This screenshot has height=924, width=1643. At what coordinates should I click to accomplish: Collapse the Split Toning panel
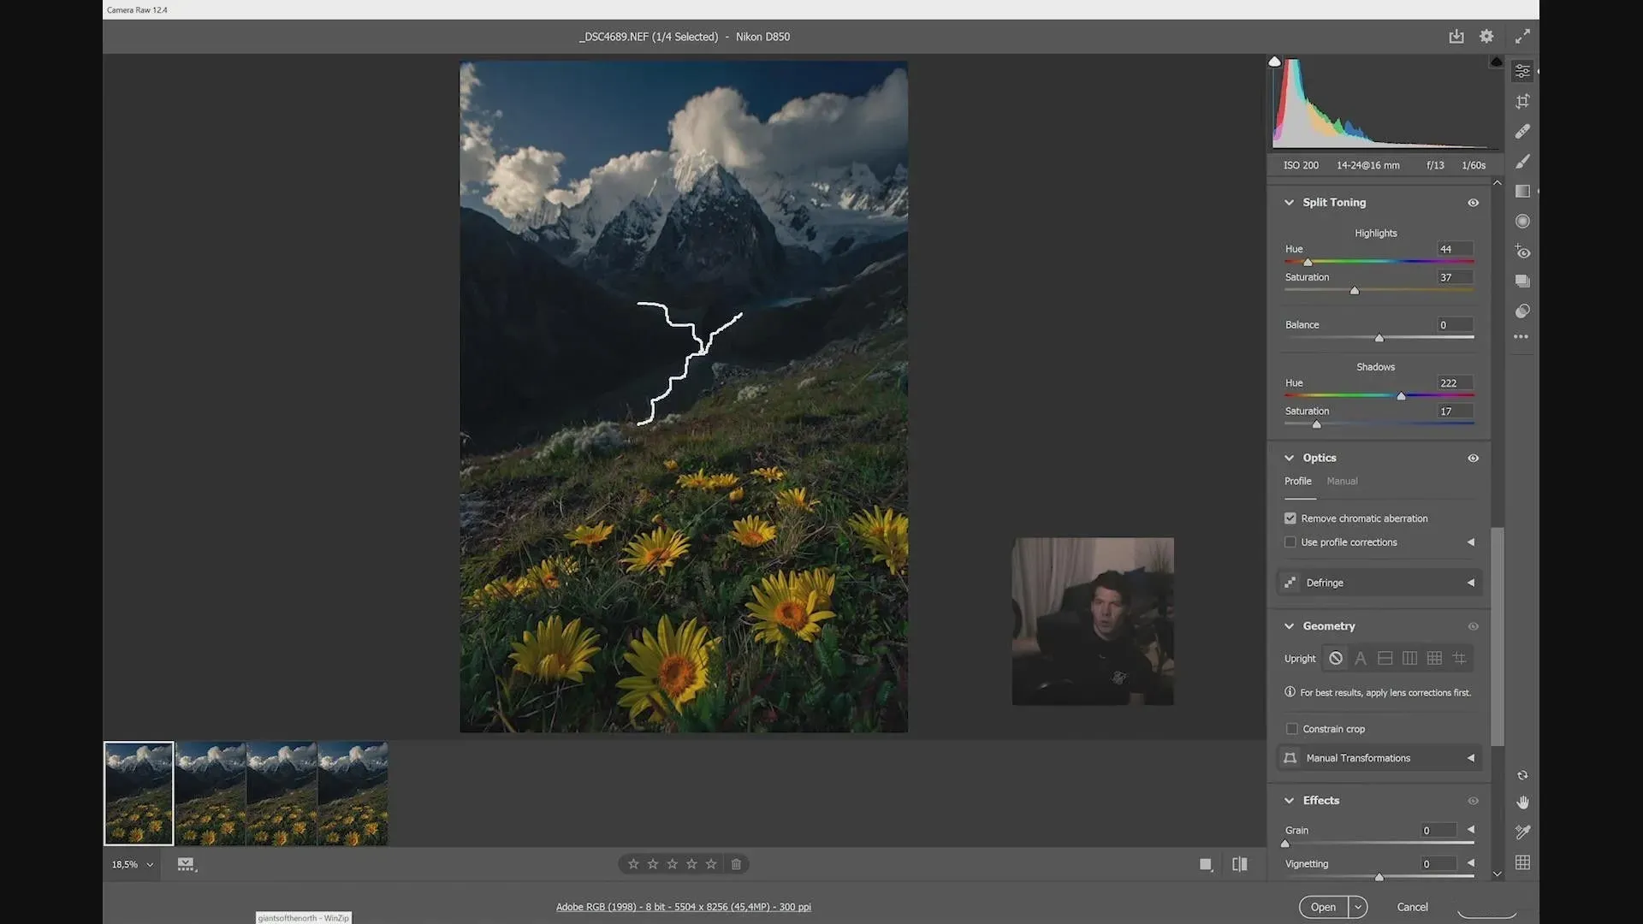click(x=1290, y=203)
